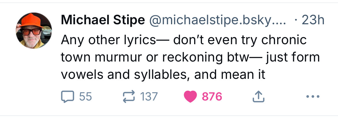Click the repost count 137
The image size is (338, 119).
[149, 96]
